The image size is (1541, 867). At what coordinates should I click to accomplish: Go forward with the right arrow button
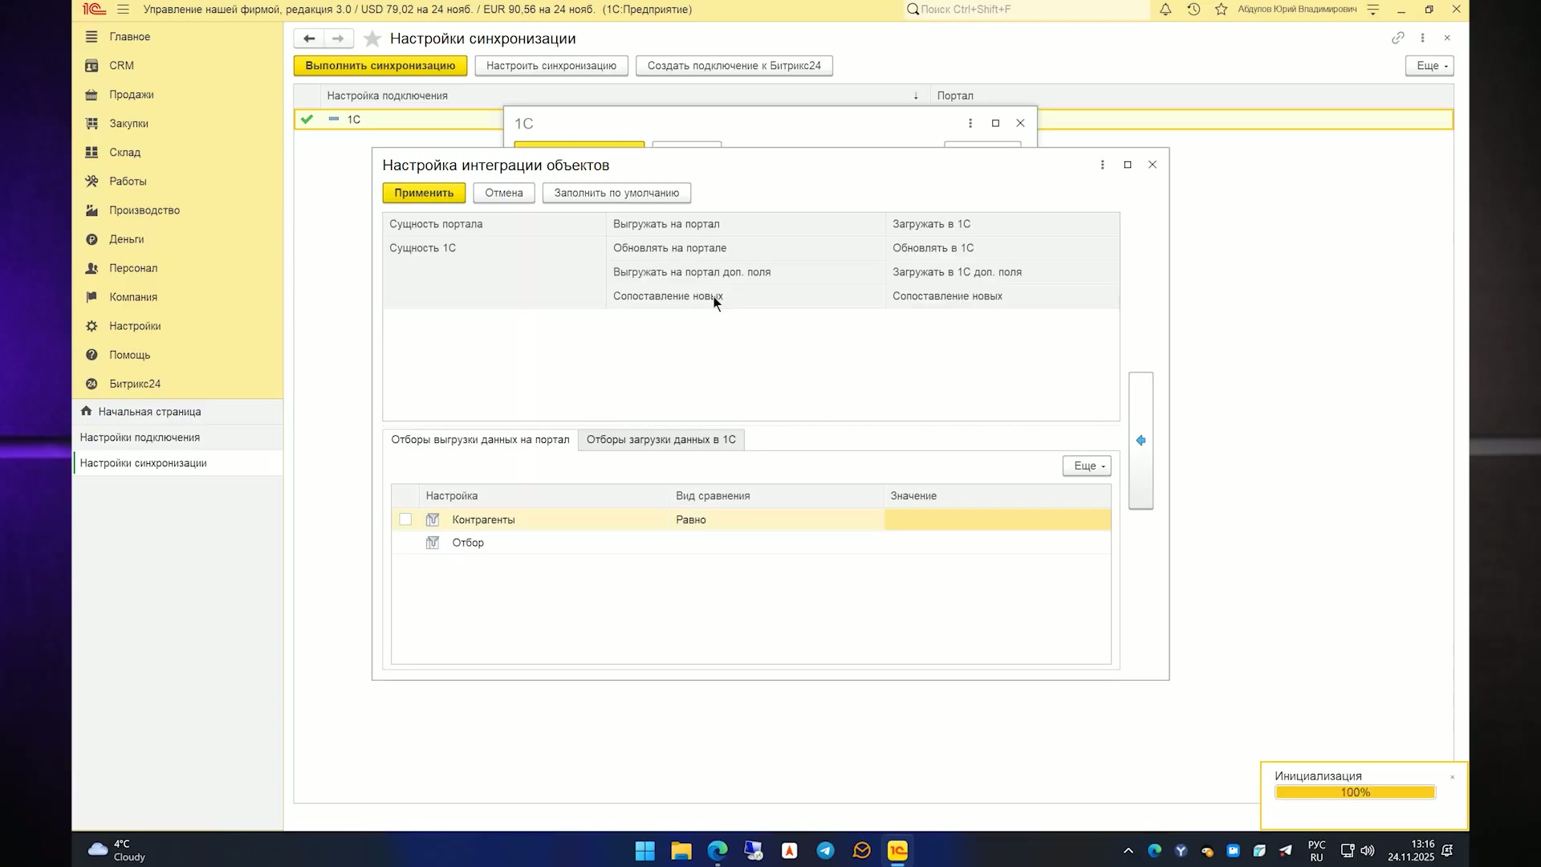338,39
